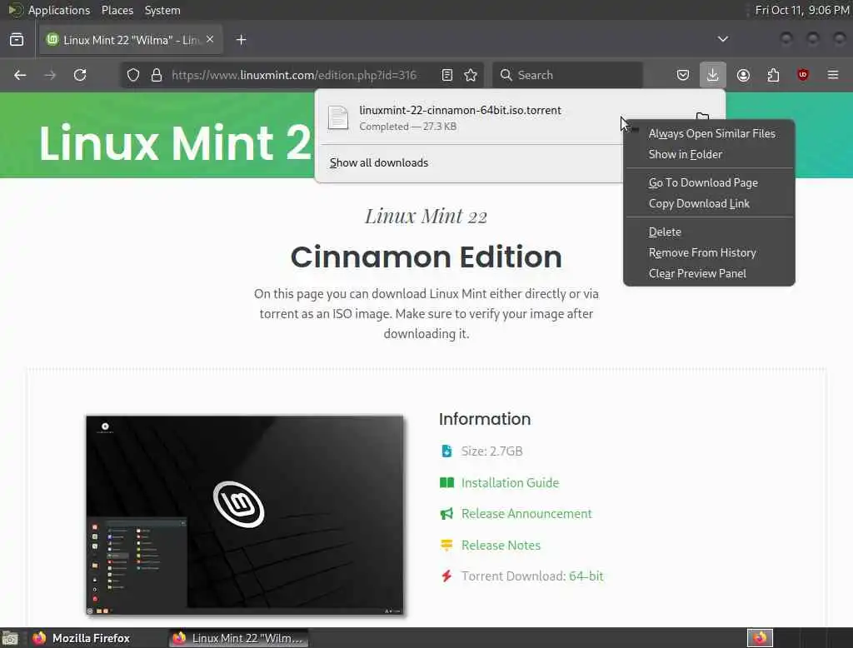Click workspace switcher Firefox icon
This screenshot has height=648, width=853.
(760, 638)
